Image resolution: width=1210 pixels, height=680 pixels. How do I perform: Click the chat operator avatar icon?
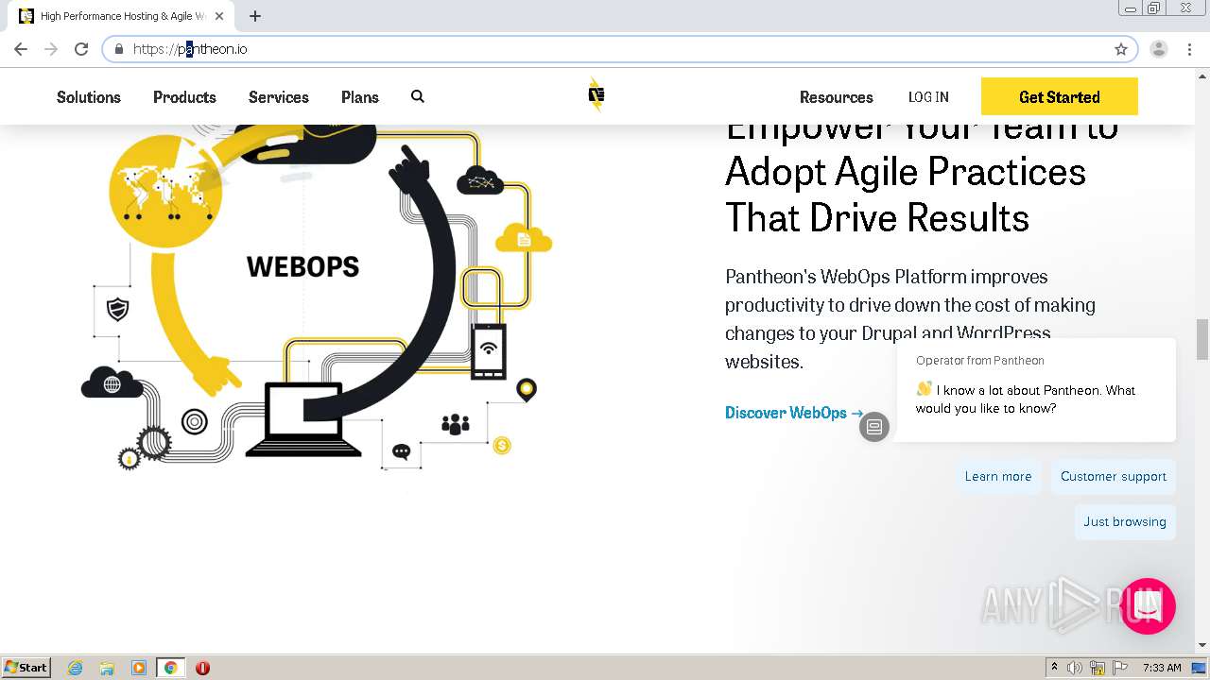click(x=874, y=427)
